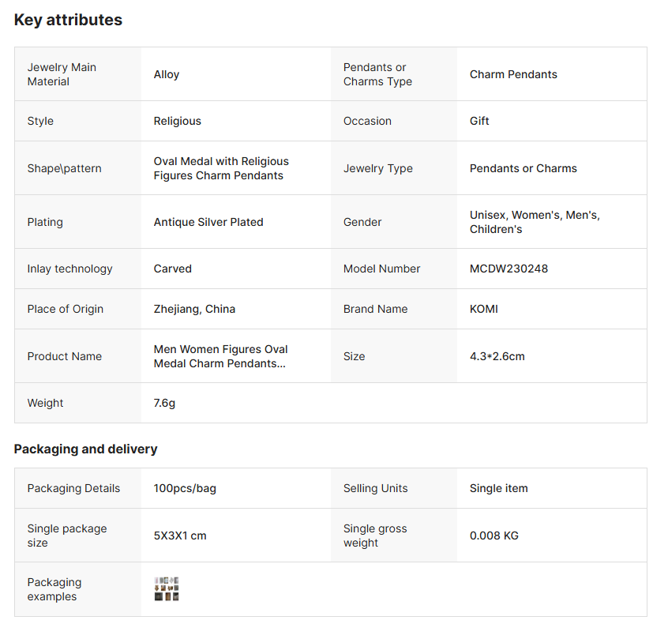Viewport: 653px width, 624px height.
Task: Click the Carved inlay technology value
Action: click(x=172, y=269)
